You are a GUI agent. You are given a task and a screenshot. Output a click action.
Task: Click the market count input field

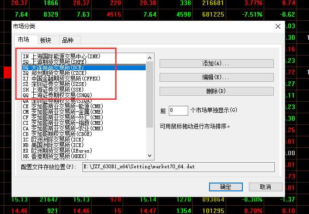[x=179, y=110]
